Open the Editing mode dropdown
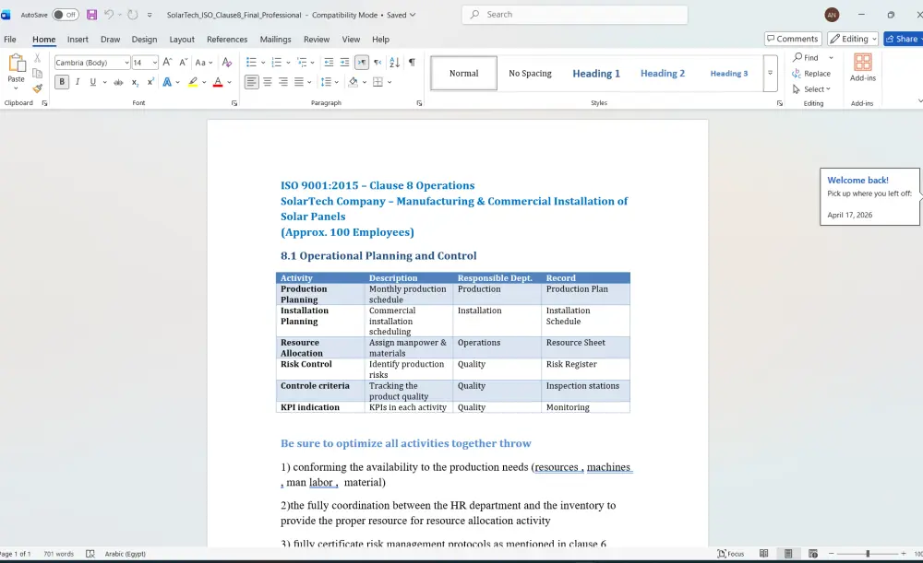 [852, 39]
